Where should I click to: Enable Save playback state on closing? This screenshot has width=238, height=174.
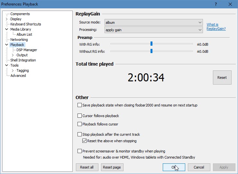pyautogui.click(x=80, y=105)
